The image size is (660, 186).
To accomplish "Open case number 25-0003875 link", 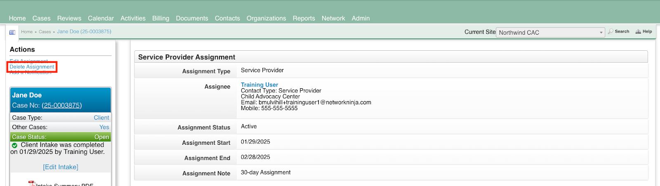I will pos(62,105).
